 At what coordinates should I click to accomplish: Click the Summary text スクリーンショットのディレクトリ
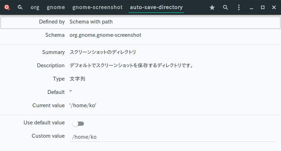pyautogui.click(x=103, y=52)
